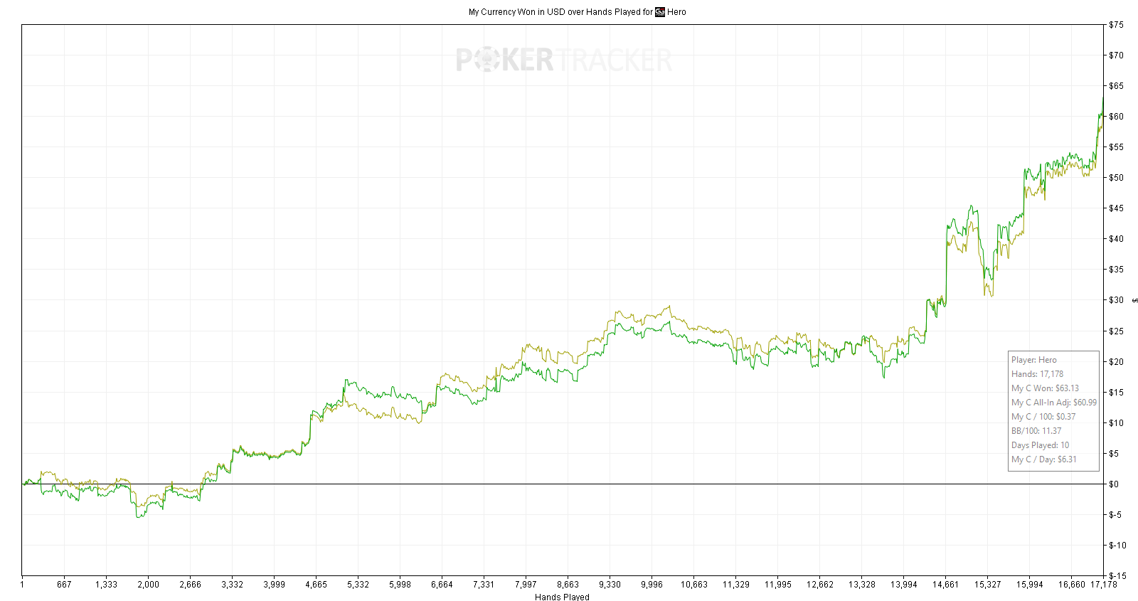Viewport: 1138px width, 601px height.
Task: Click the '6,664' x-axis tick label
Action: (x=442, y=585)
